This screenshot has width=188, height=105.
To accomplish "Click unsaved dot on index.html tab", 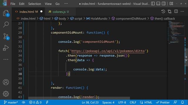I will tap(41, 12).
